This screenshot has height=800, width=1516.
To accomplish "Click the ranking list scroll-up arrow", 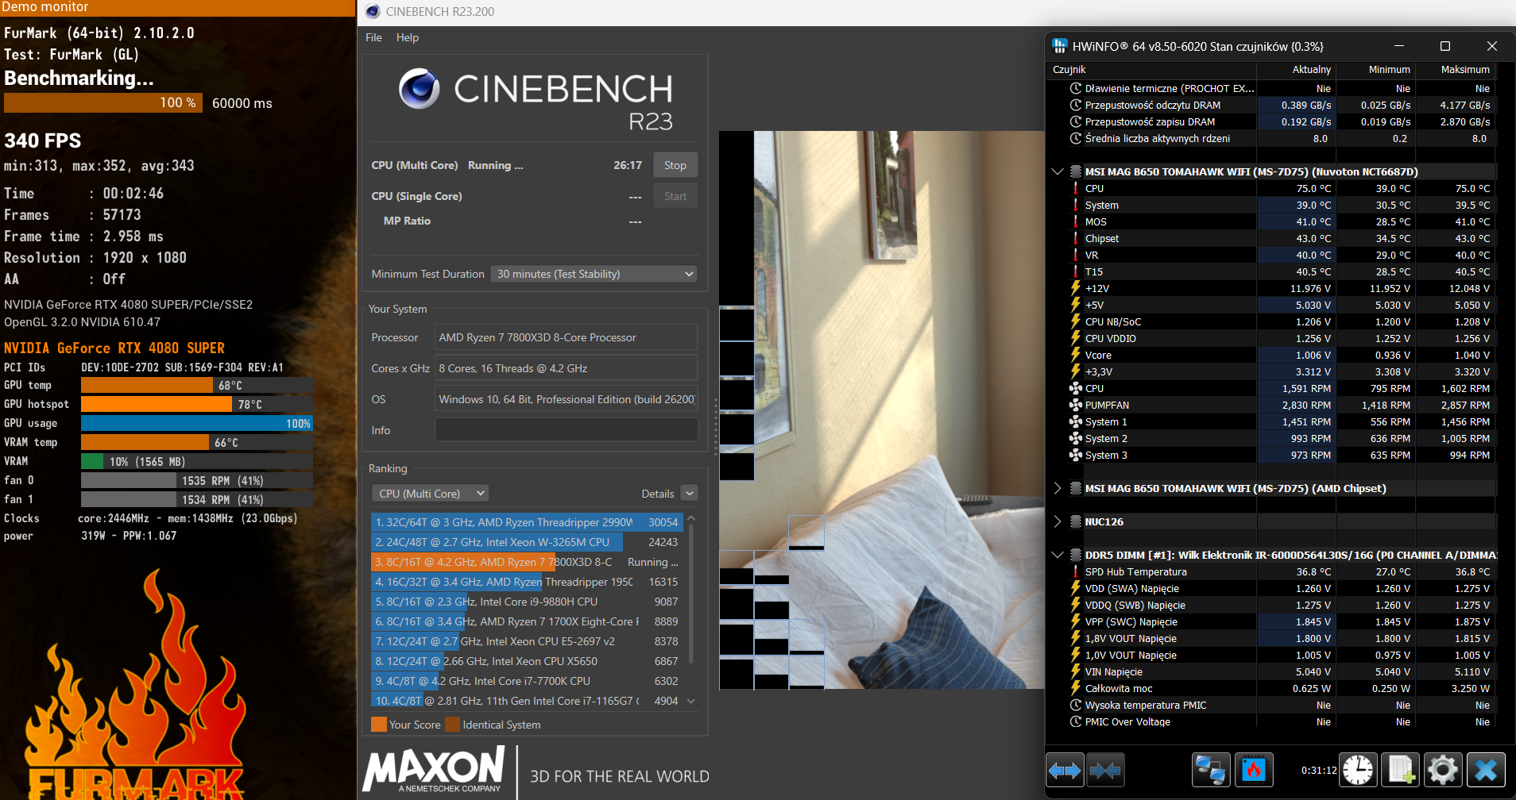I will [x=691, y=518].
